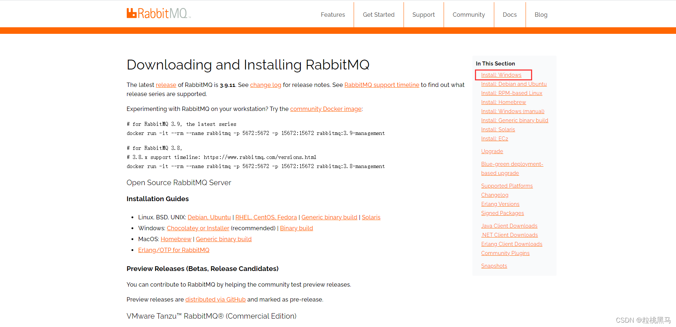Click the 'Preview Releases (Betas, Release Candidates)' heading
The width and height of the screenshot is (676, 327).
(x=203, y=269)
